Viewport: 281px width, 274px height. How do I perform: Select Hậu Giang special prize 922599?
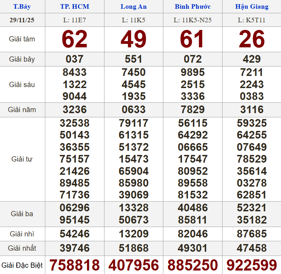(252, 265)
